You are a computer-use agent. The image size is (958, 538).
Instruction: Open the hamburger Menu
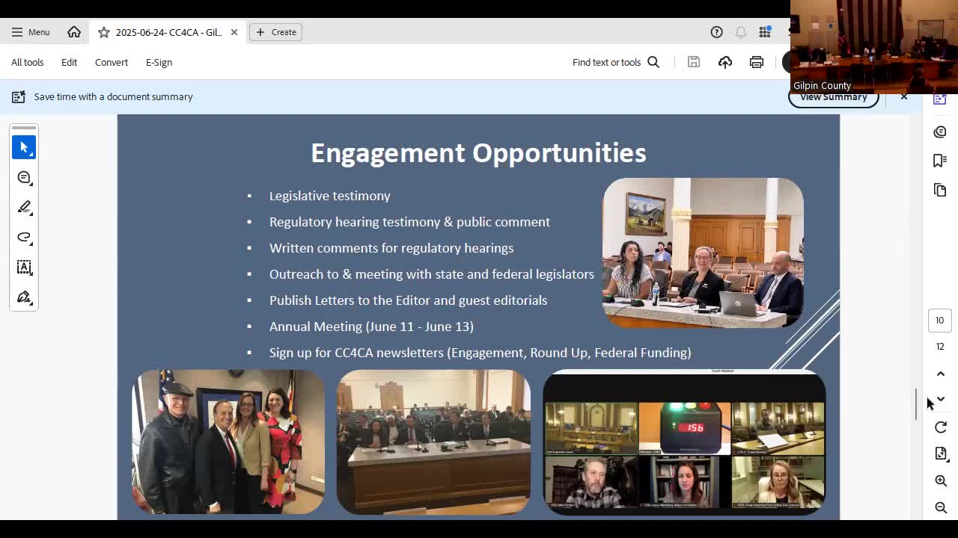click(x=30, y=32)
